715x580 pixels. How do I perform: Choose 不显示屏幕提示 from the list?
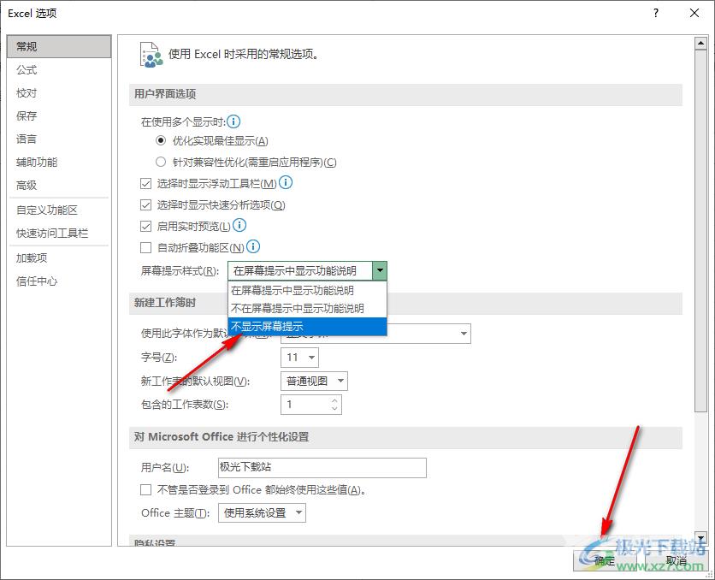(307, 327)
